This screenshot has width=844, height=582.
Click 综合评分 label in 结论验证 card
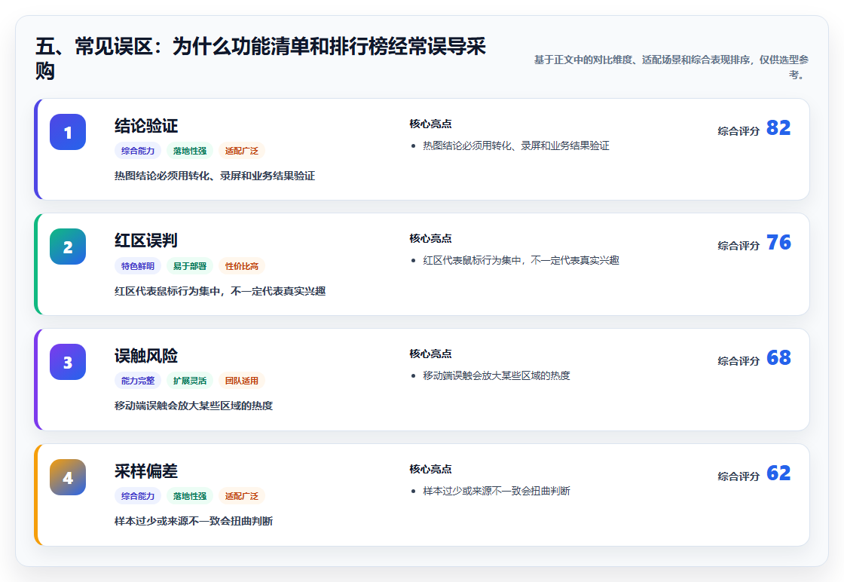pyautogui.click(x=738, y=131)
